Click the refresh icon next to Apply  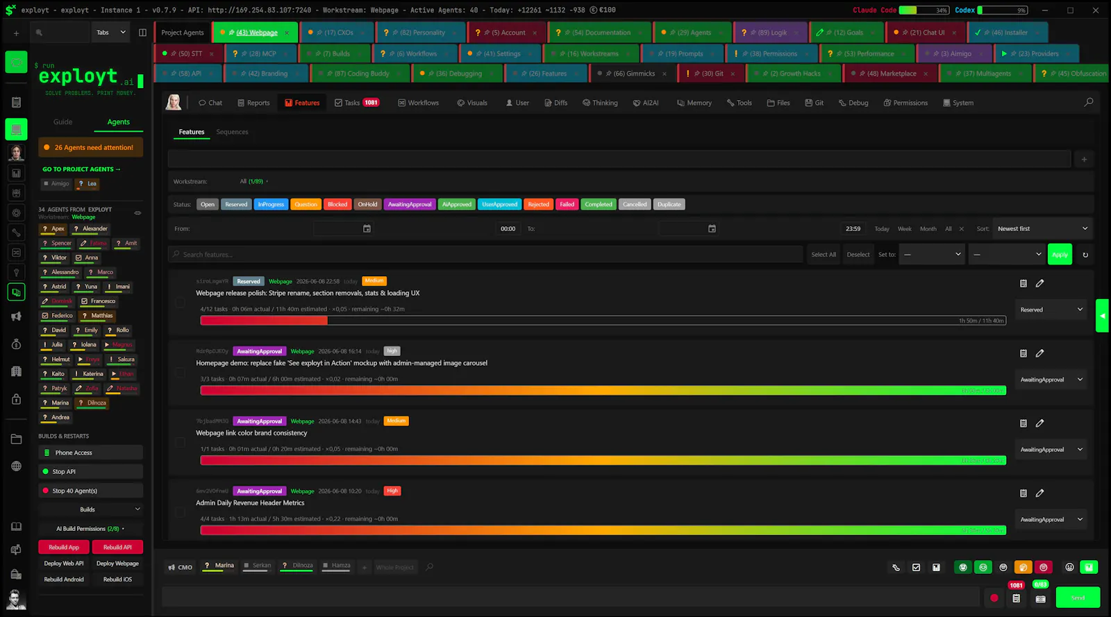(x=1085, y=255)
